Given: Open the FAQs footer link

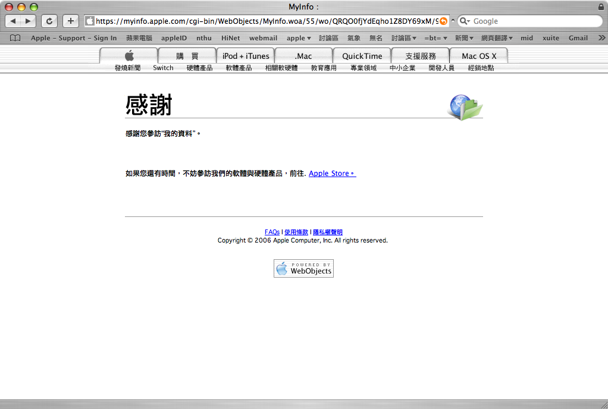Looking at the screenshot, I should point(272,232).
